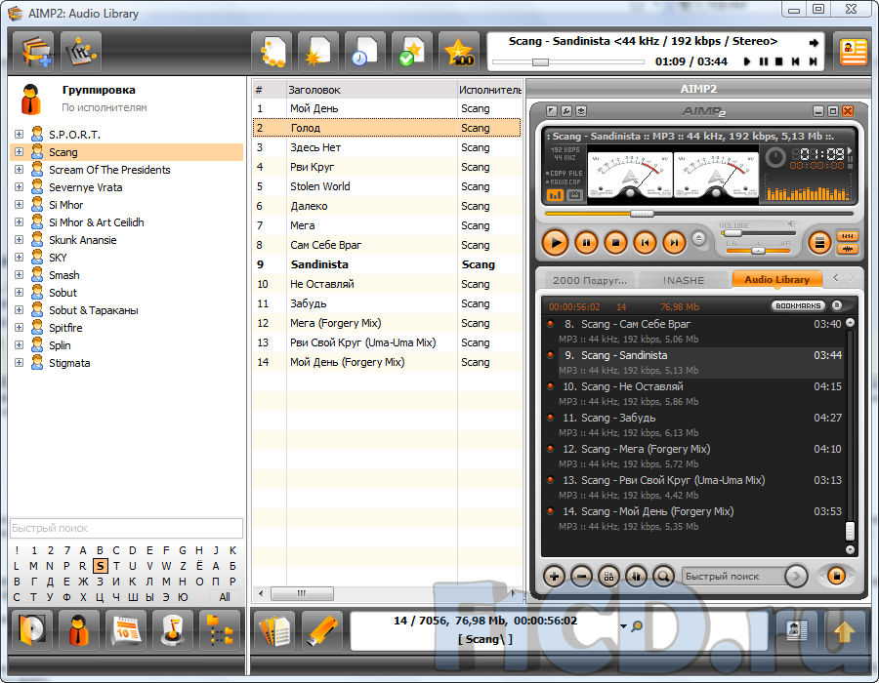This screenshot has height=683, width=879.
Task: Toggle the orange spectrum visualization button
Action: pyautogui.click(x=555, y=195)
